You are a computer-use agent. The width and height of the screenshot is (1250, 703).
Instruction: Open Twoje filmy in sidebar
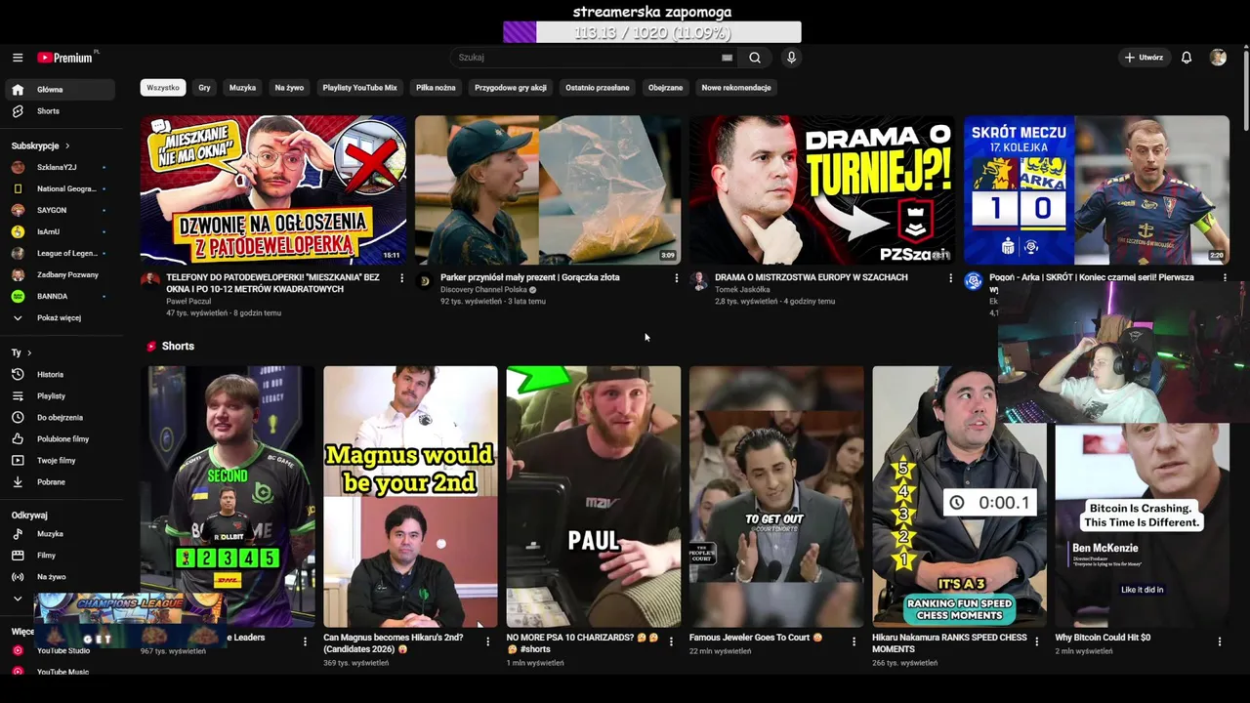tap(59, 461)
